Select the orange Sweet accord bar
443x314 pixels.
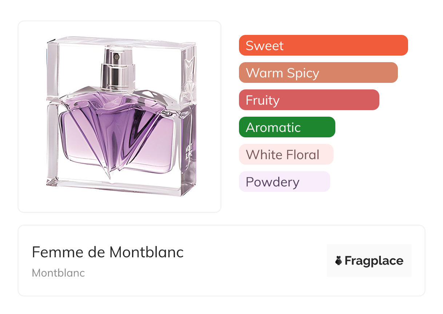(x=323, y=45)
